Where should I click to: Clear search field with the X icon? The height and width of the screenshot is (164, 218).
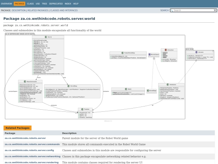coord(215,10)
